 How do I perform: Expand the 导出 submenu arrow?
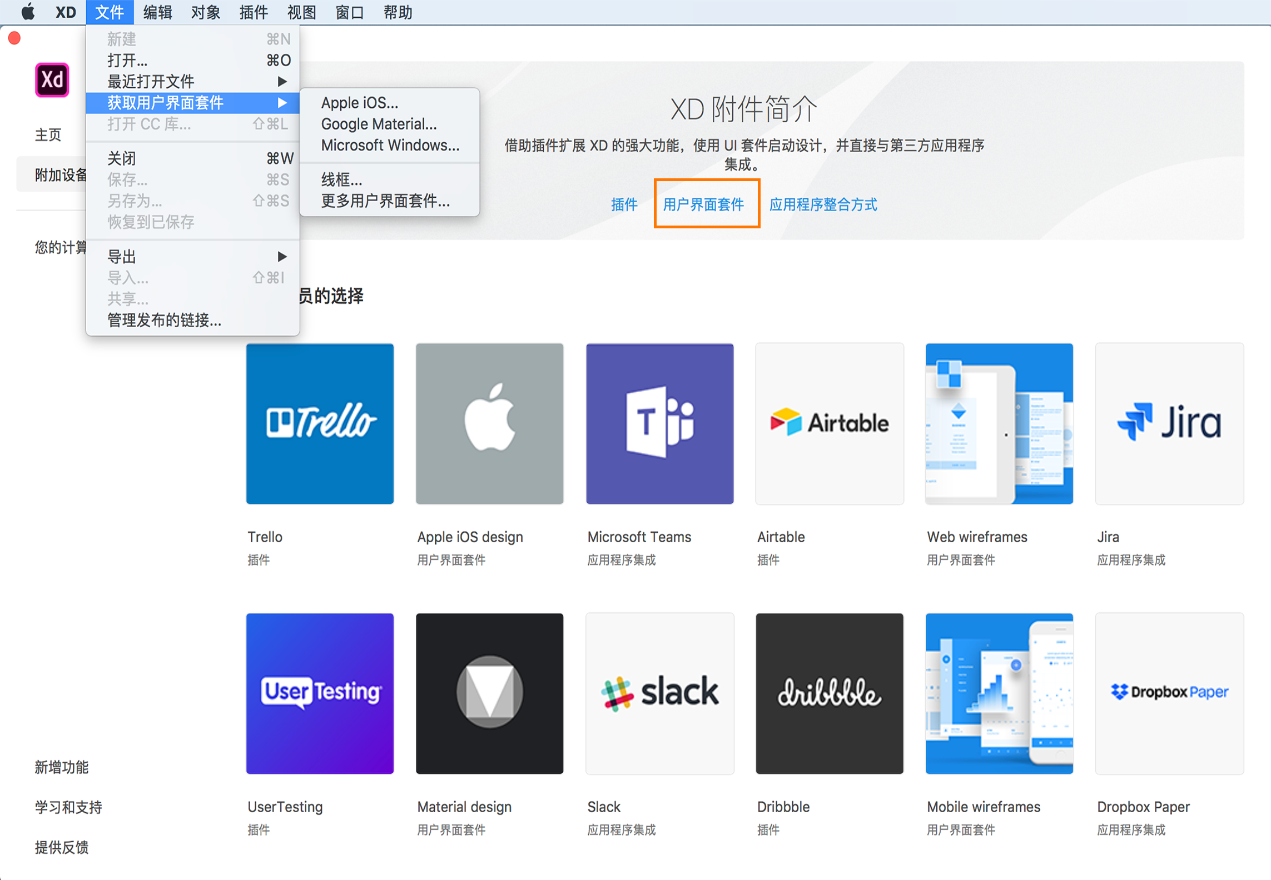[282, 257]
